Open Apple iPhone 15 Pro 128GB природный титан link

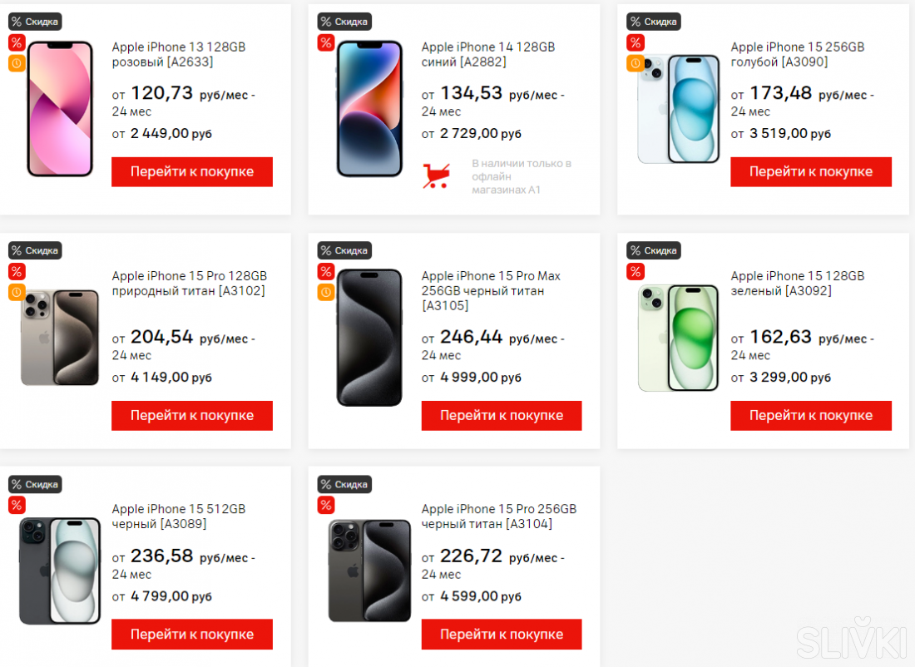pos(189,283)
